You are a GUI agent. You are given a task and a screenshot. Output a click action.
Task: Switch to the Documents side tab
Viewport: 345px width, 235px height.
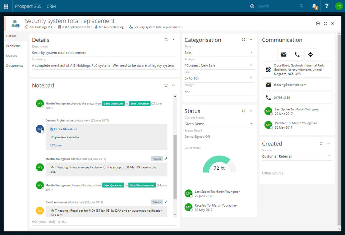pos(15,65)
